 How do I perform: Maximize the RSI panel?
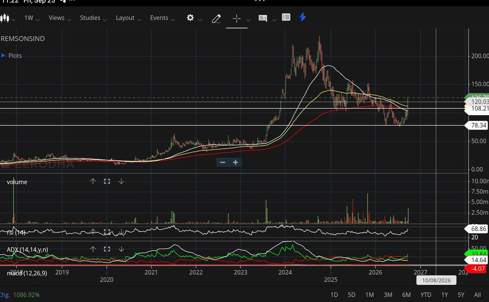[x=107, y=232]
